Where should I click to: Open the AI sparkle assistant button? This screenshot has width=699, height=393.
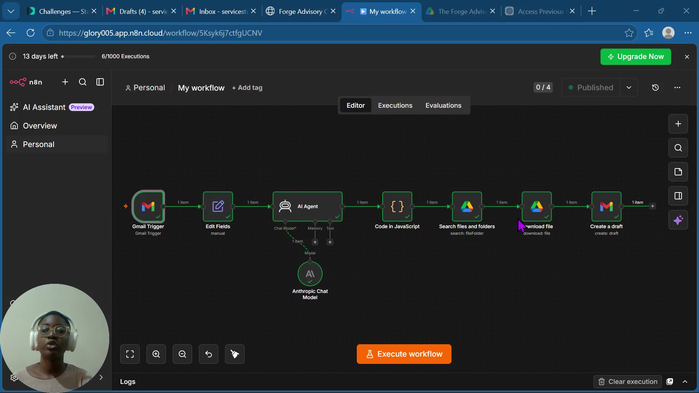tap(678, 220)
